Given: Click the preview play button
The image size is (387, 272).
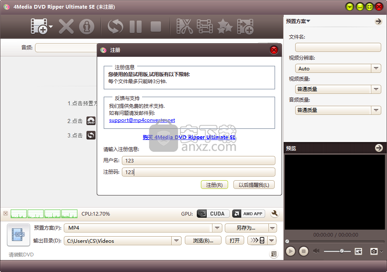Looking at the screenshot, I should click(x=291, y=251).
